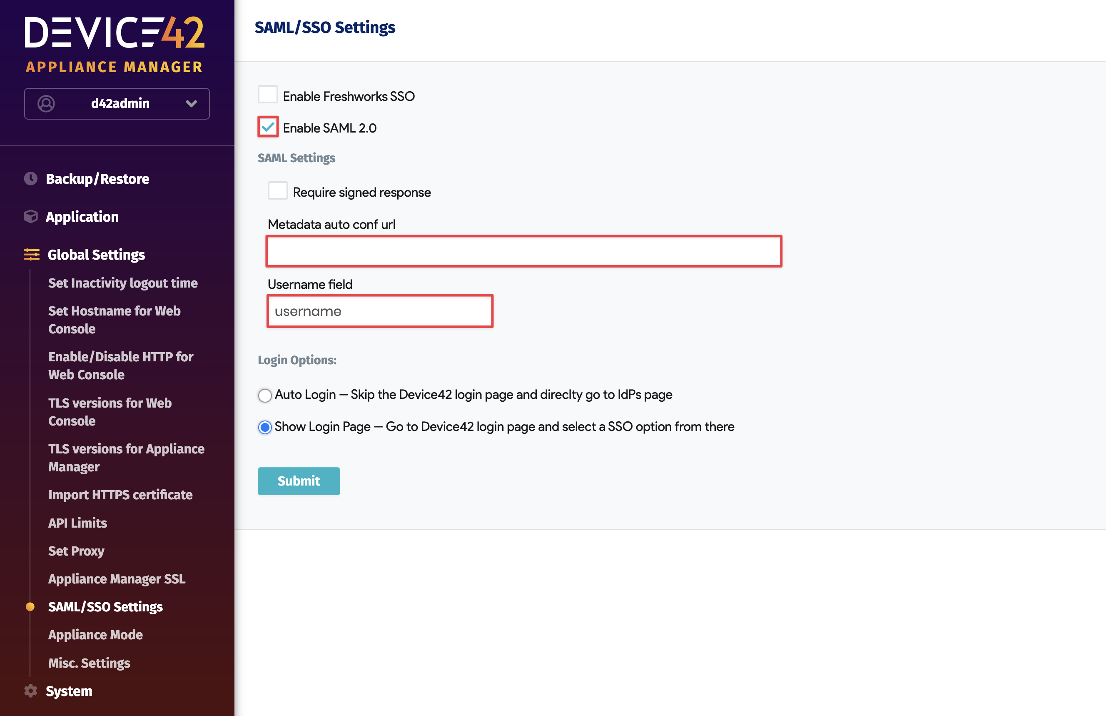This screenshot has width=1106, height=716.
Task: Open the d42admin user dropdown chevron
Action: [x=191, y=103]
